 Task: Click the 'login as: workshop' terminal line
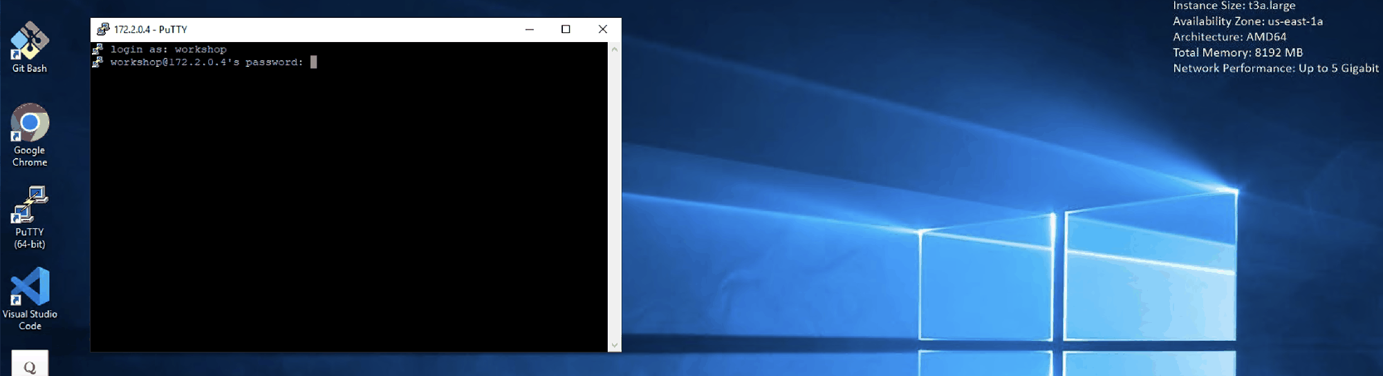point(169,49)
